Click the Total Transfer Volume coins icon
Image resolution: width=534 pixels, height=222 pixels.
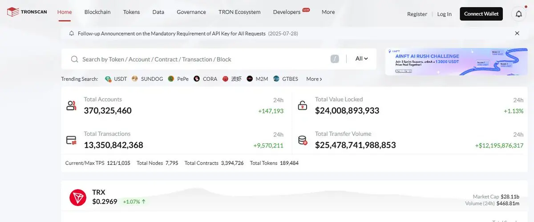(x=303, y=140)
